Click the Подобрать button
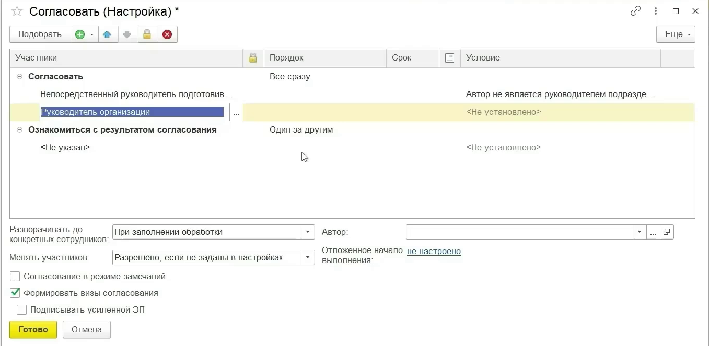The height and width of the screenshot is (346, 709). coord(40,34)
